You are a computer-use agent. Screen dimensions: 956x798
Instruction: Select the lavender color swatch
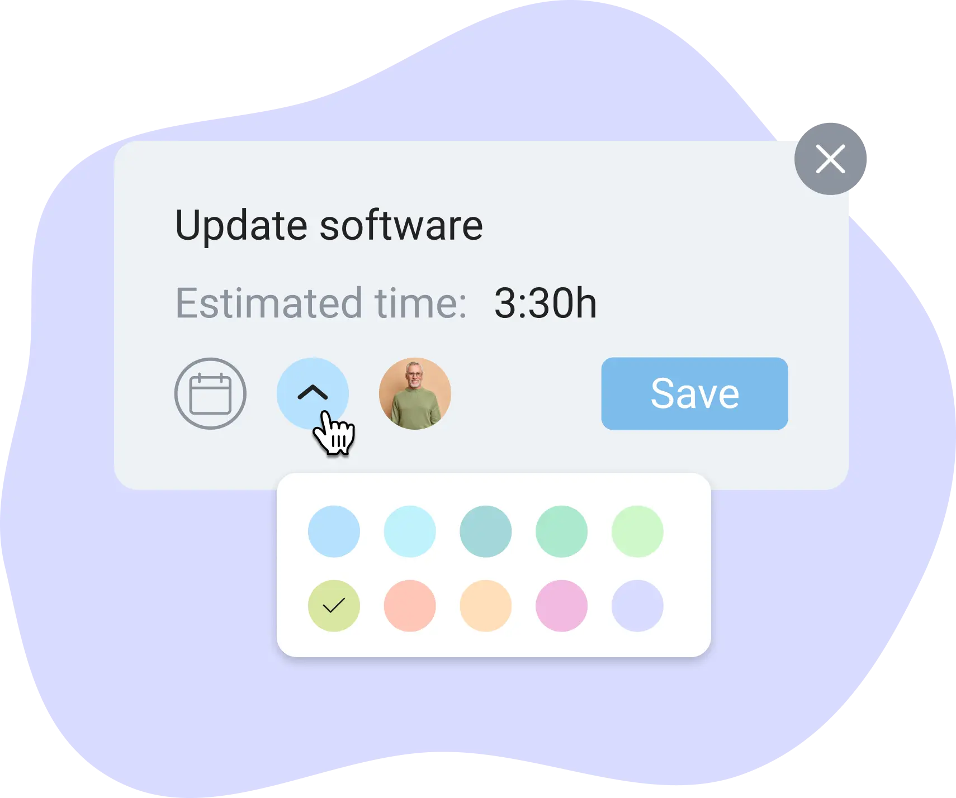pyautogui.click(x=637, y=606)
